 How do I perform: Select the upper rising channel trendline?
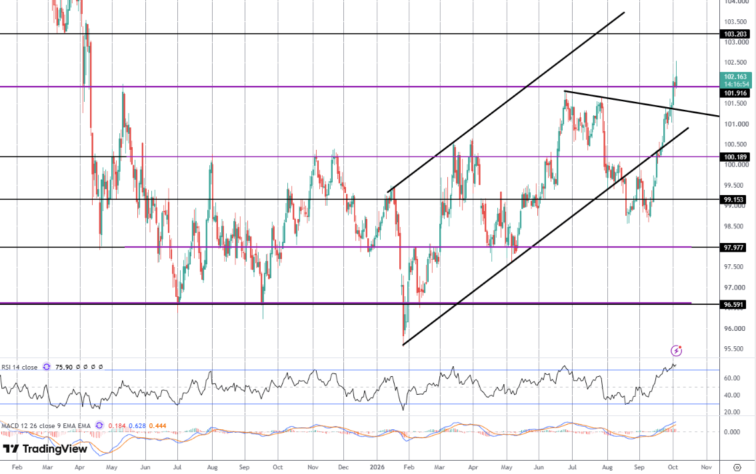(506, 102)
